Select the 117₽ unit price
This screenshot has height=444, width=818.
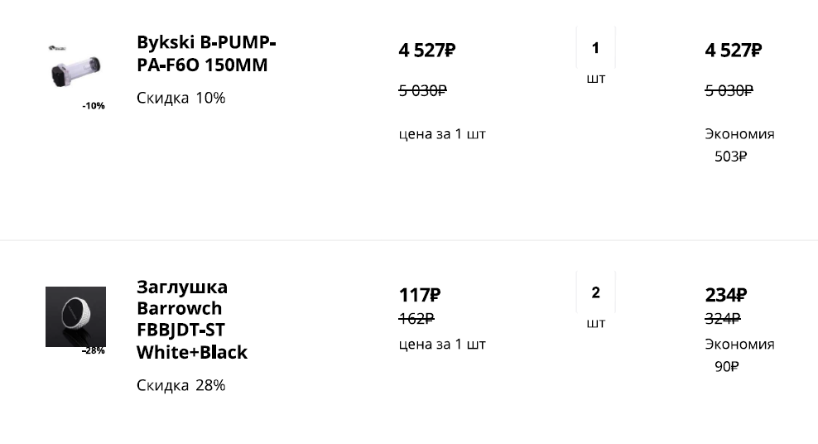click(x=419, y=295)
